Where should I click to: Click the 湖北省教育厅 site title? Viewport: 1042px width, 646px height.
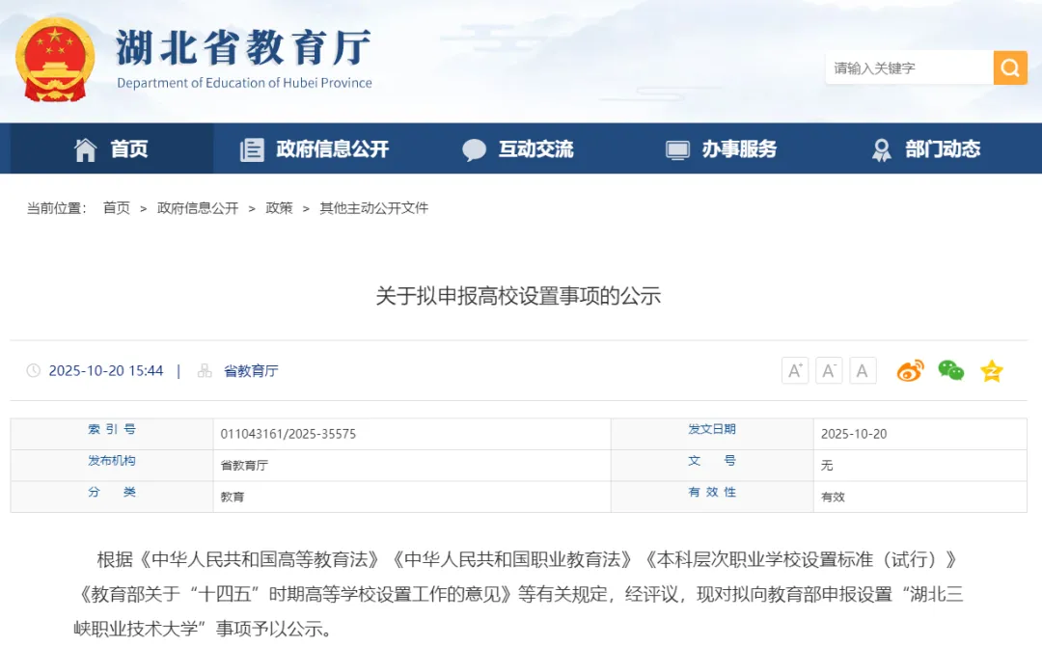[243, 48]
